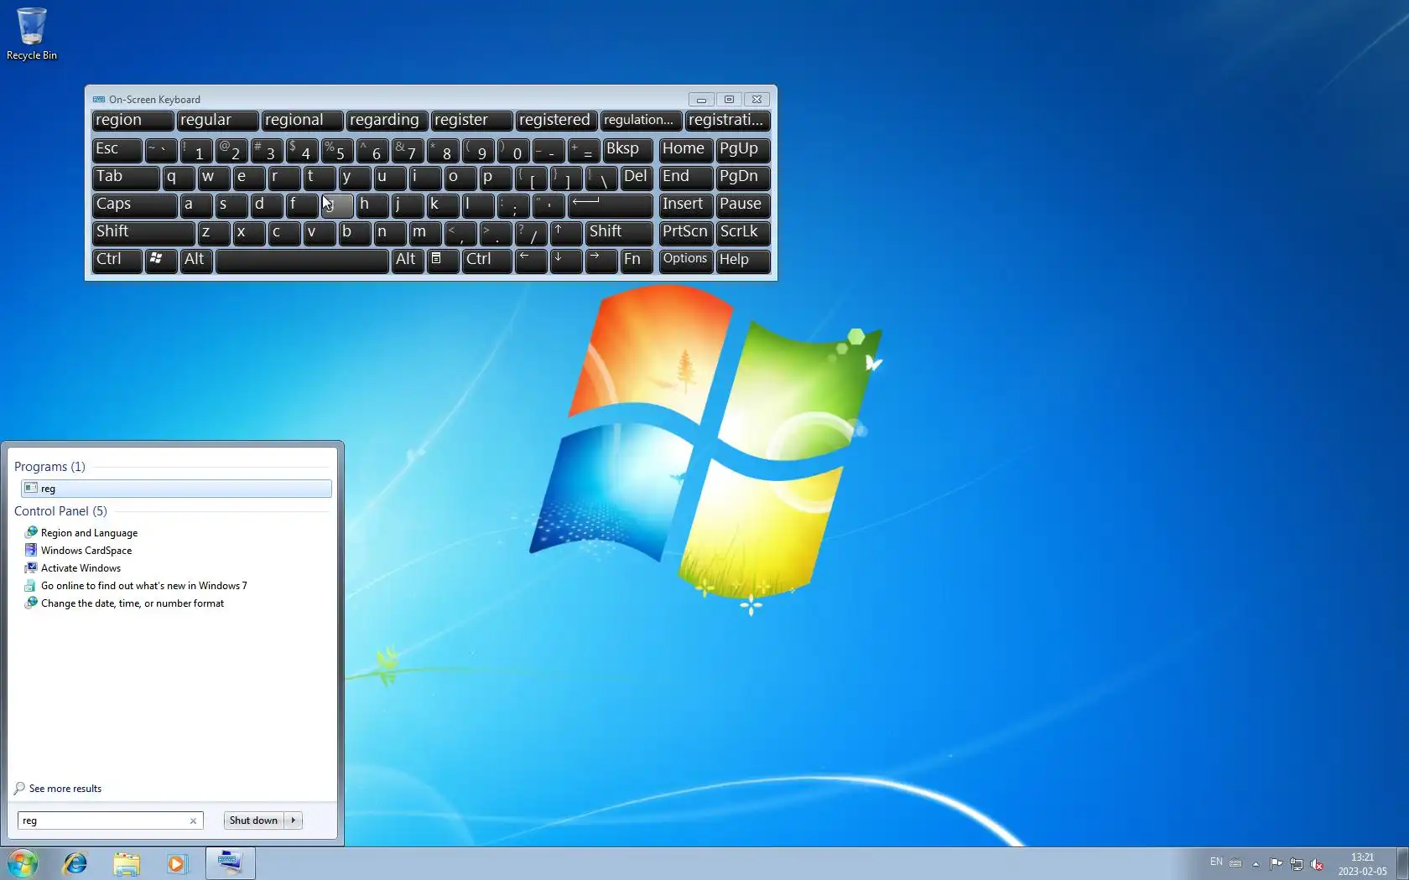
Task: Select the On-Screen Keyboard taskbar button
Action: coord(230,863)
